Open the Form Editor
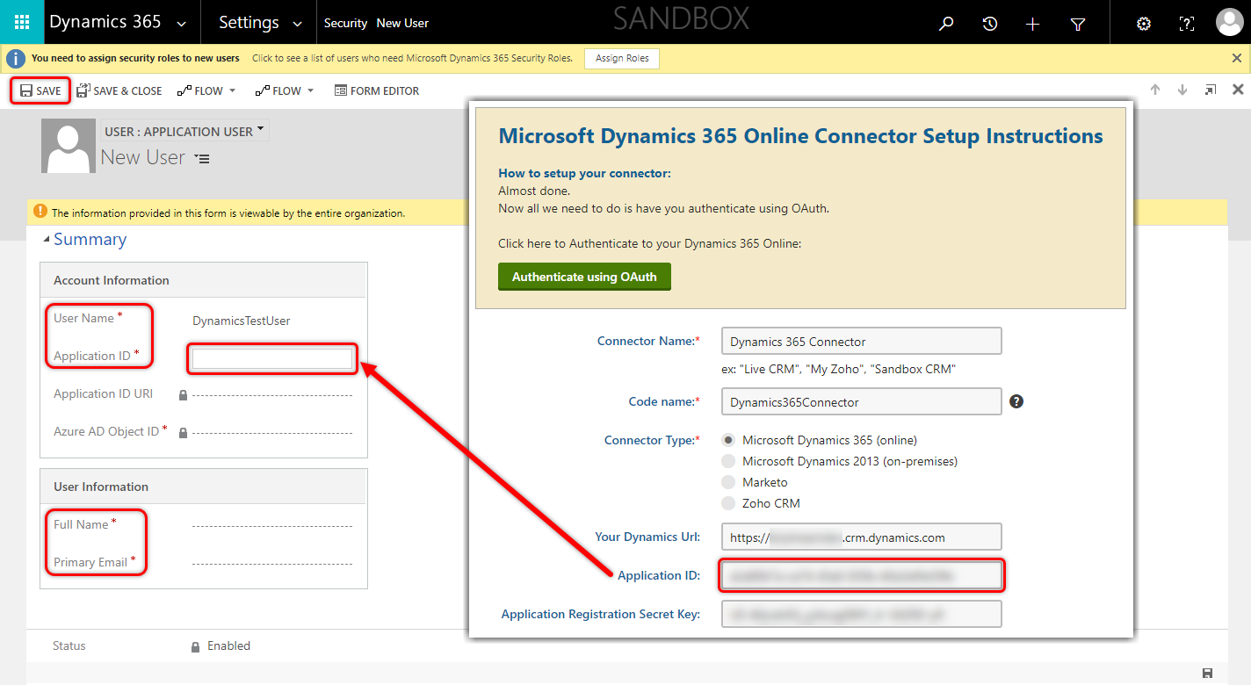 coord(377,90)
